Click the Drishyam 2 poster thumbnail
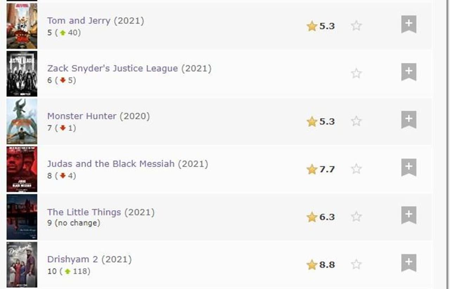The image size is (450, 289). pyautogui.click(x=22, y=264)
